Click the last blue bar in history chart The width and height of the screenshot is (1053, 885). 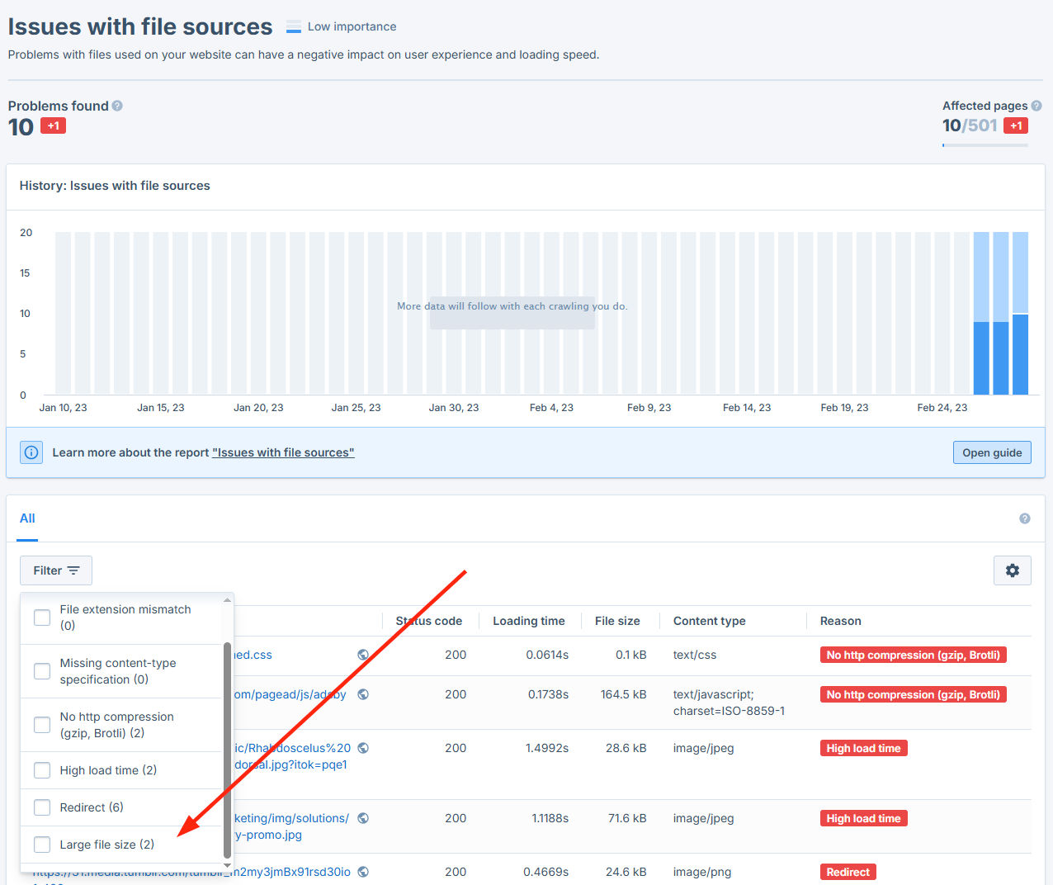[1020, 353]
